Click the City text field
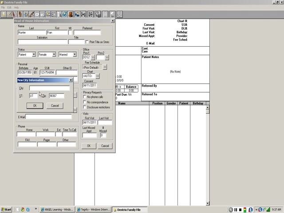The image size is (284, 213). [x=49, y=88]
